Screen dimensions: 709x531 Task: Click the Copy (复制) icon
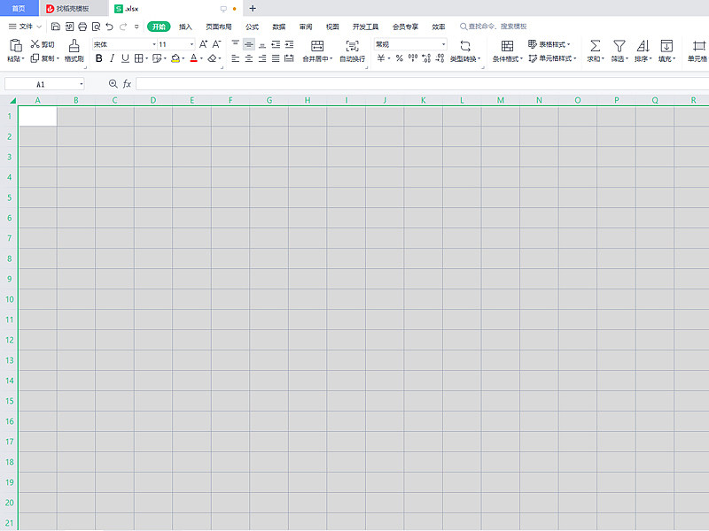[35, 58]
